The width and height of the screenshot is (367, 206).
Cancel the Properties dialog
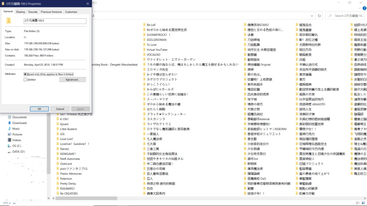60,109
